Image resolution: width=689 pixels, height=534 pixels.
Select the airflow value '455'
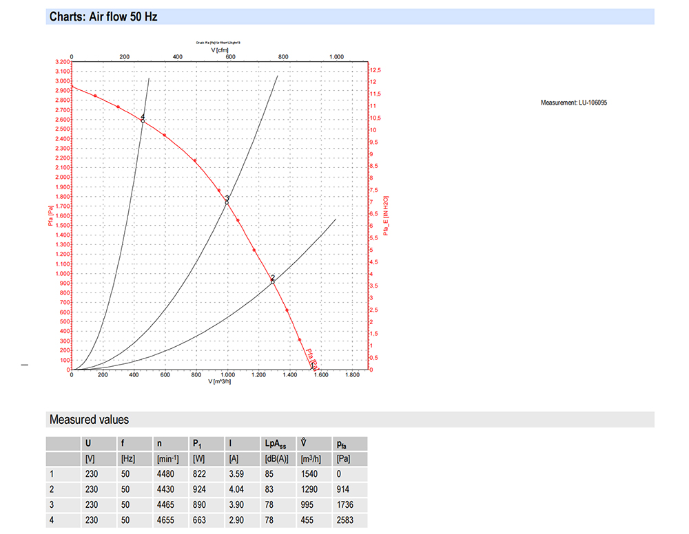[307, 520]
